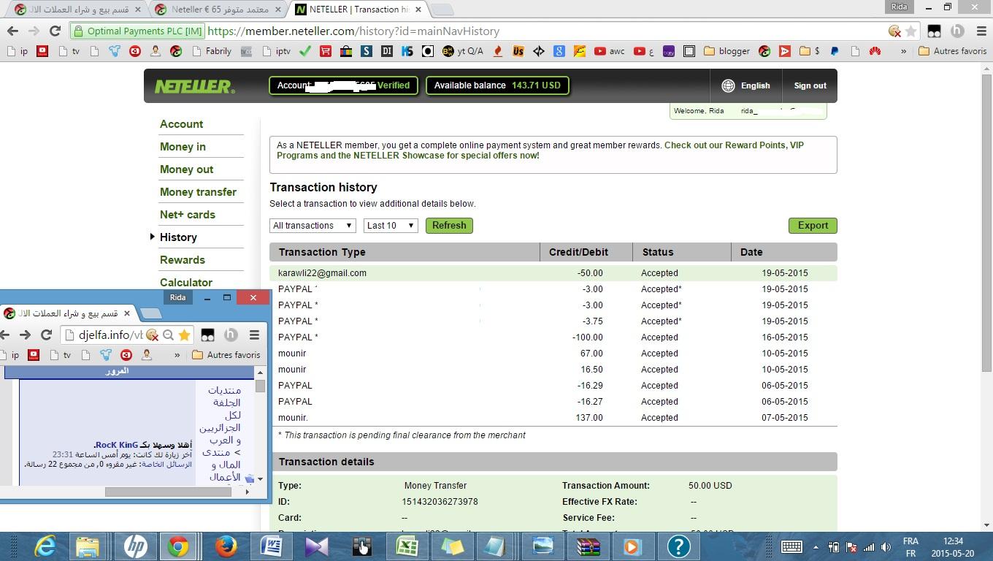Click horizontal scrollbar in small djelfa window
993x561 pixels.
point(168,492)
